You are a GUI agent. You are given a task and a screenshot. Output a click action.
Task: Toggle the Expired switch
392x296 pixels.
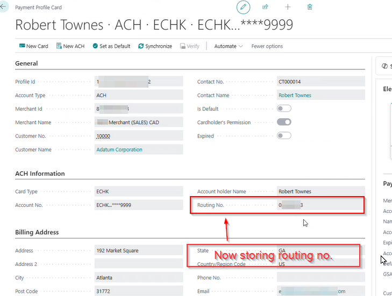(x=284, y=135)
